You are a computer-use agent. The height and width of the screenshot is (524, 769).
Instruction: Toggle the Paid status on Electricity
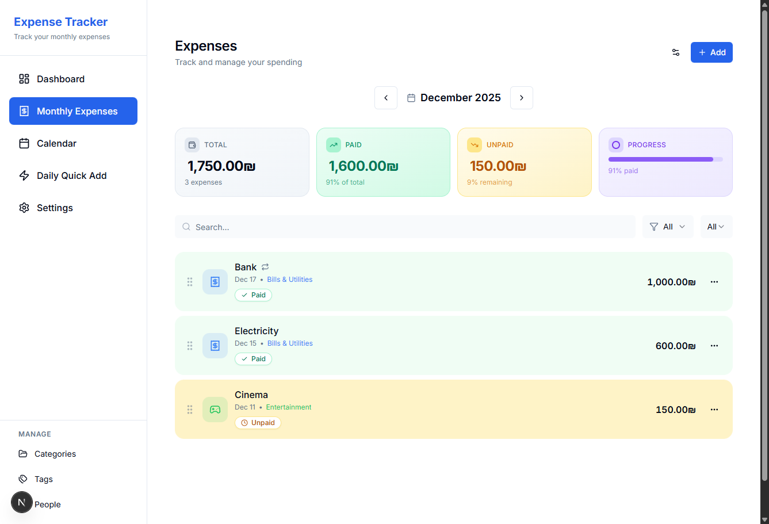point(253,359)
